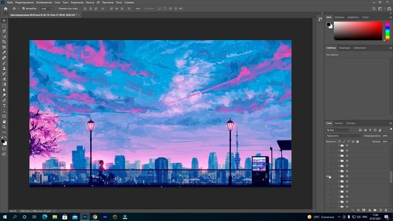Toggle the Автовыбор checkbox

tap(23, 9)
